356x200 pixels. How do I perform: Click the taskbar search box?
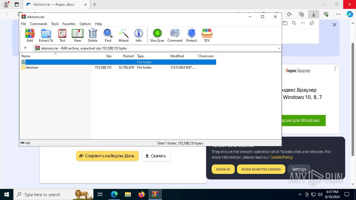tap(53, 194)
